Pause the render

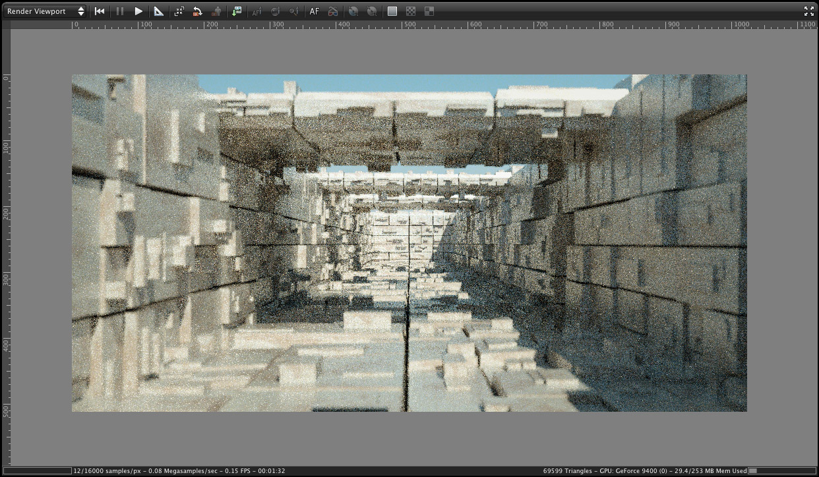point(120,11)
